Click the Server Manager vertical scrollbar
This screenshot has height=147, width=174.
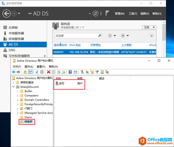coord(164,32)
